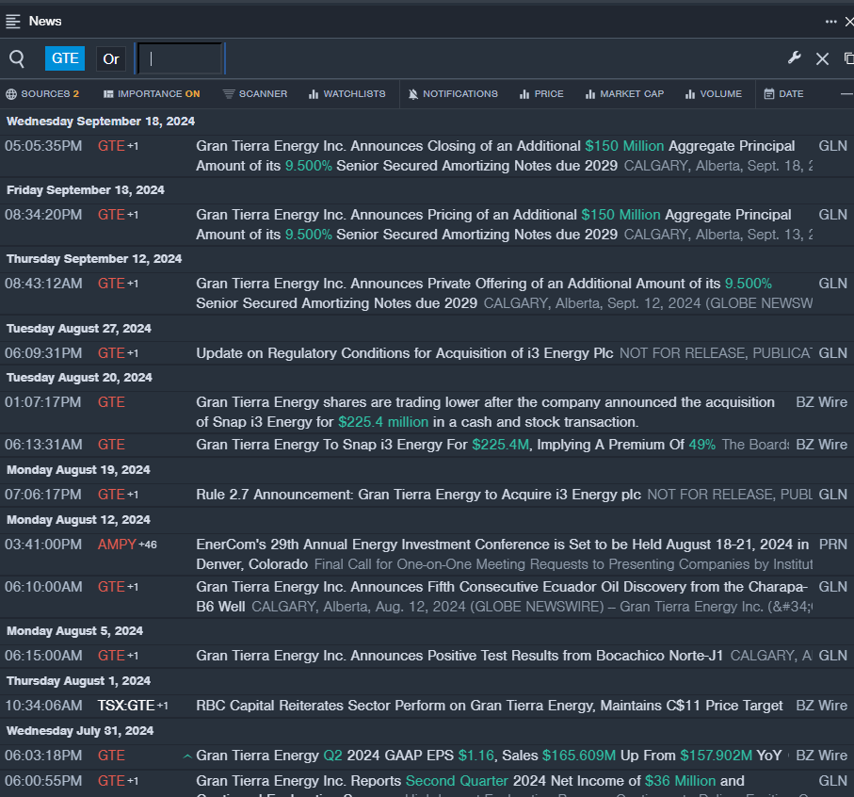
Task: Open the Market Cap filter
Action: 624,94
